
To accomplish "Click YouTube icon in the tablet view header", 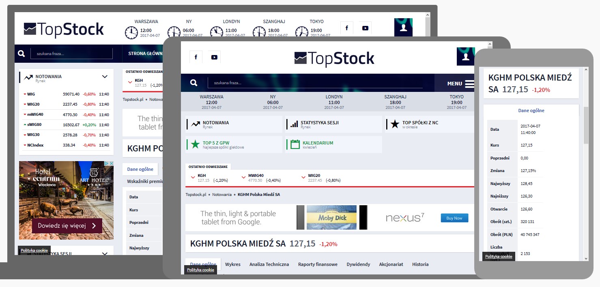I will (x=214, y=57).
